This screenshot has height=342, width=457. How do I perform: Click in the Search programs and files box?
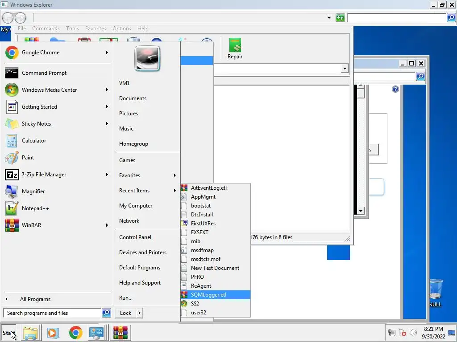(53, 313)
